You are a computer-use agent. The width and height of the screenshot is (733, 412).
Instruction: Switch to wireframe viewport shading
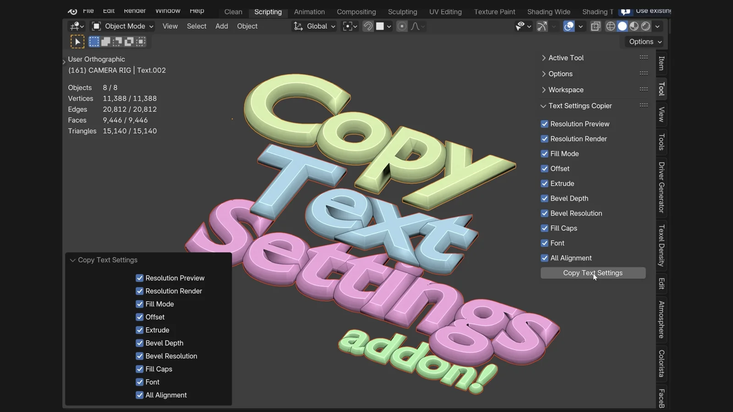coord(610,27)
